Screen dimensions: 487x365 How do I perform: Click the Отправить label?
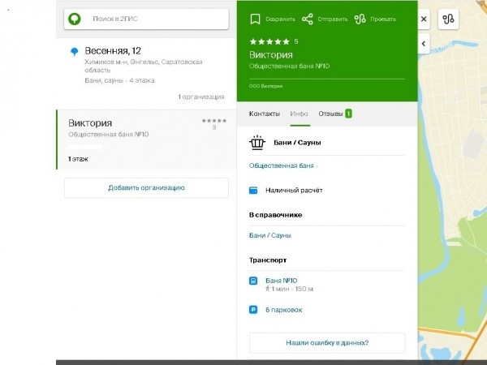[x=332, y=19]
